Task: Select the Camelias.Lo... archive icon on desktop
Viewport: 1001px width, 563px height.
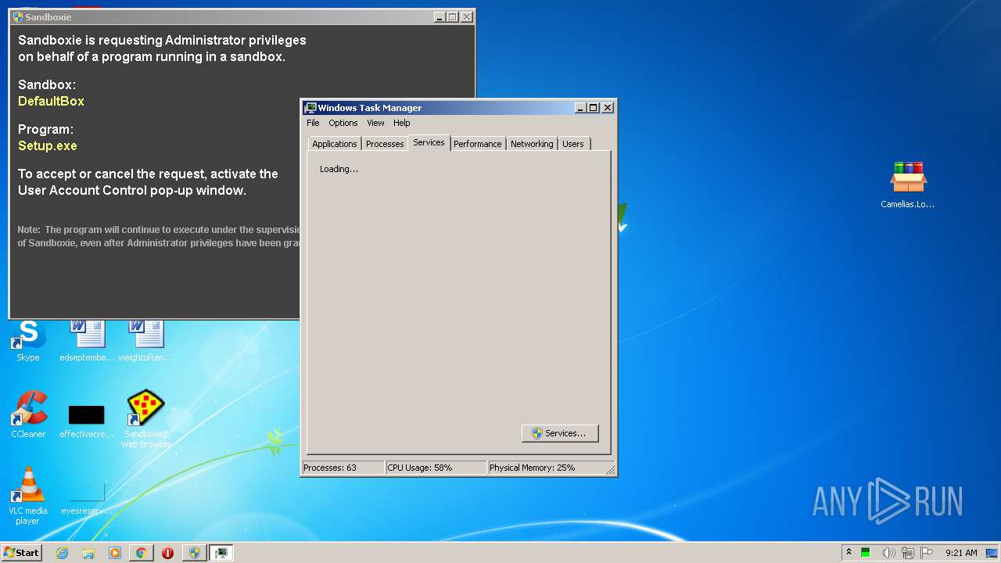Action: (908, 185)
